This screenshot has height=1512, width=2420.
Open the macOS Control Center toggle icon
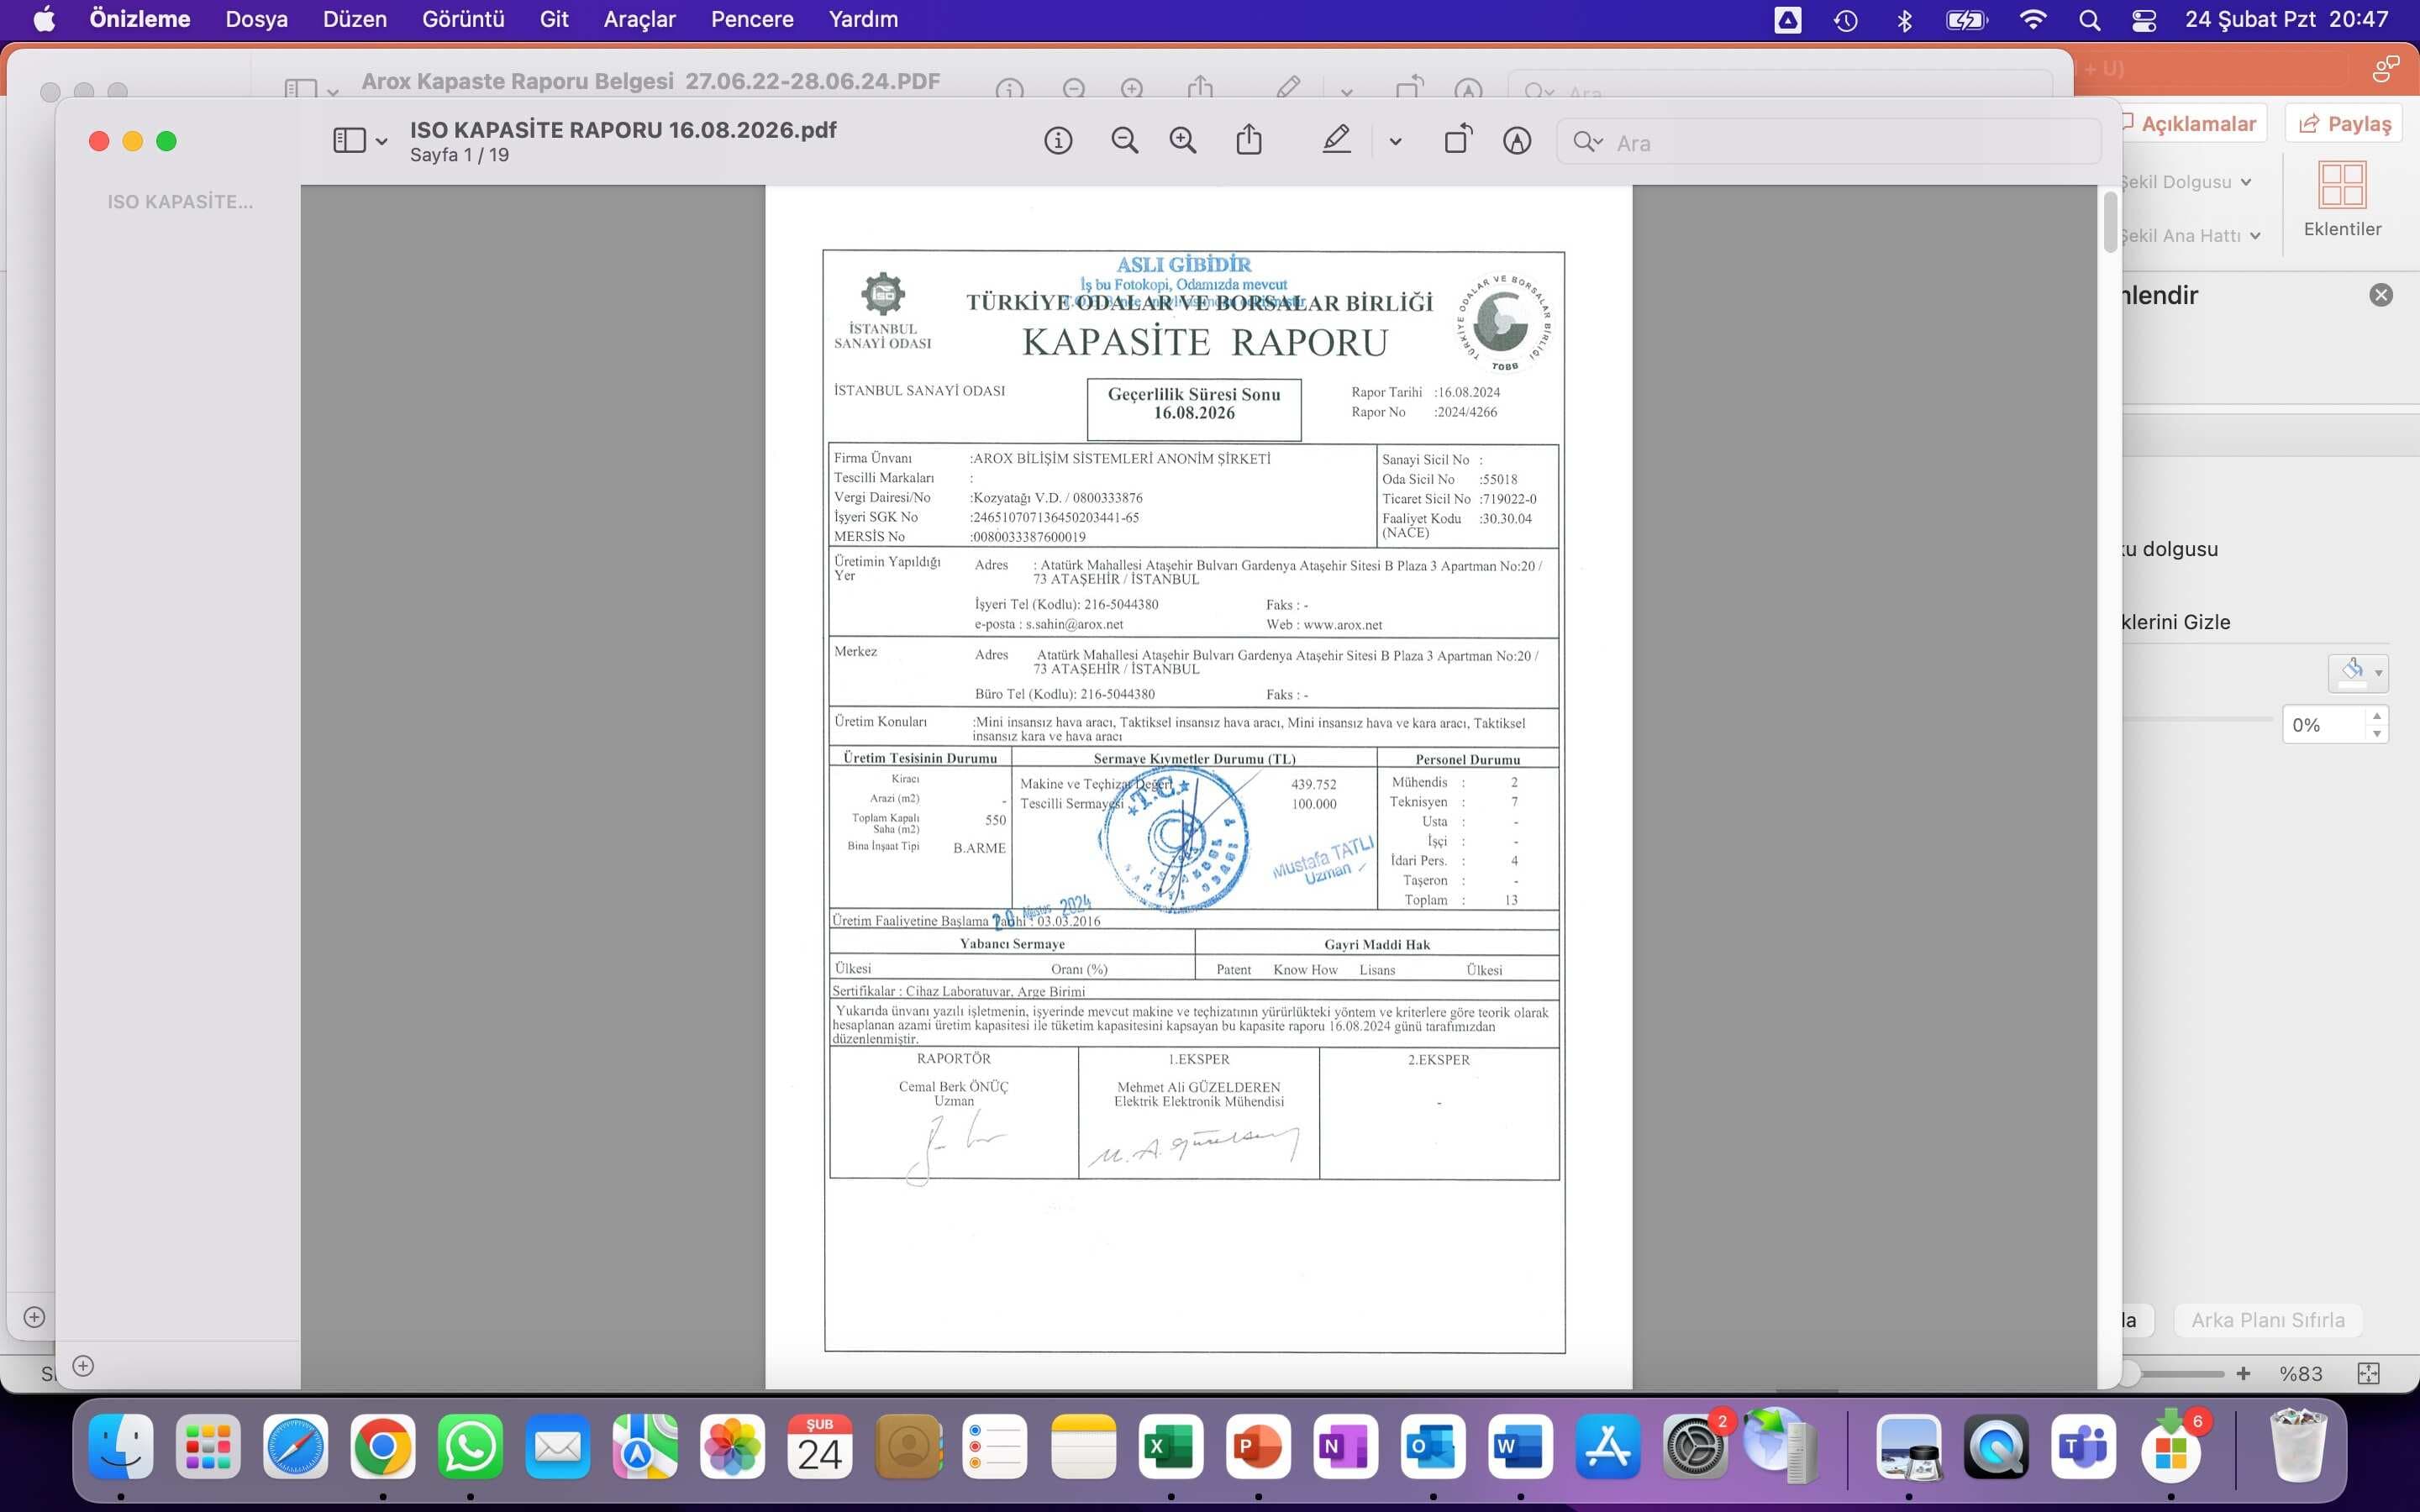[x=2143, y=20]
